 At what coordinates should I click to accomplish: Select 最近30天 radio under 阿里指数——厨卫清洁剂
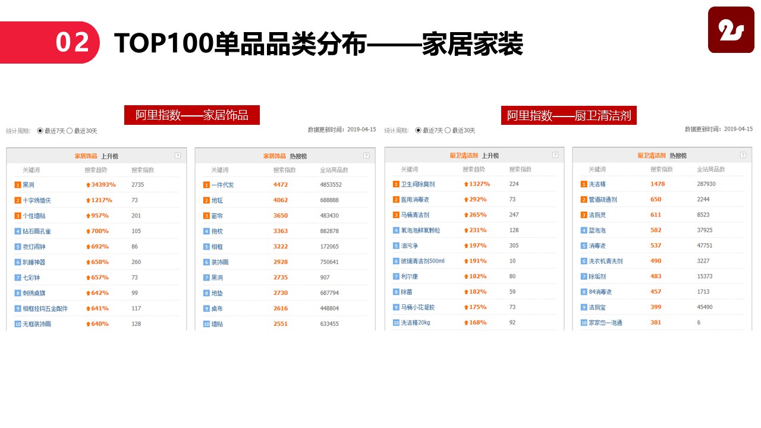[448, 130]
